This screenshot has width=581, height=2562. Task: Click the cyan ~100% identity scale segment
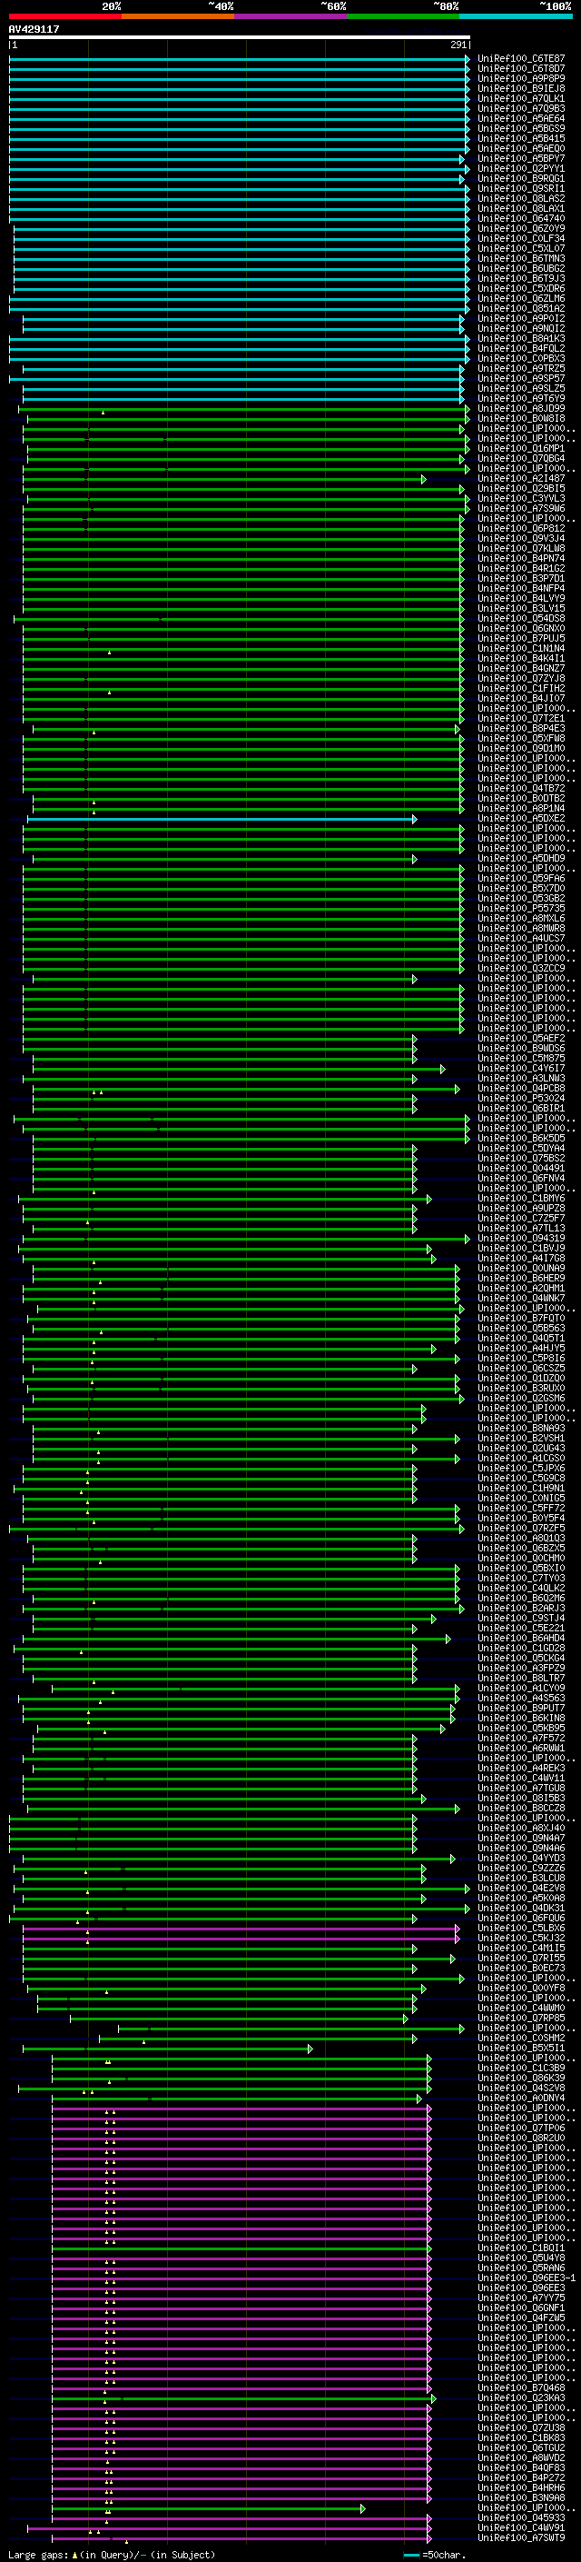tap(516, 16)
